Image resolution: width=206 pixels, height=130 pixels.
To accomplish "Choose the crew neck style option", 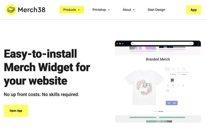I will point(173,75).
